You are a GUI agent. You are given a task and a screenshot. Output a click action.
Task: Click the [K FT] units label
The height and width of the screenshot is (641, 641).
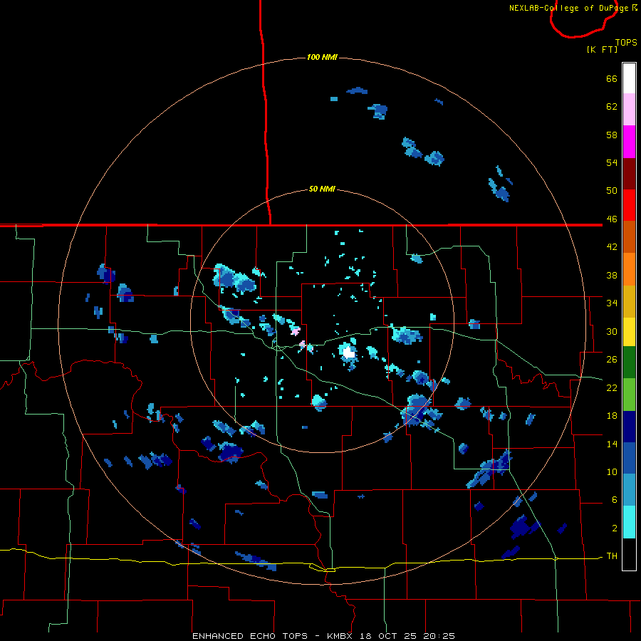[x=602, y=49]
